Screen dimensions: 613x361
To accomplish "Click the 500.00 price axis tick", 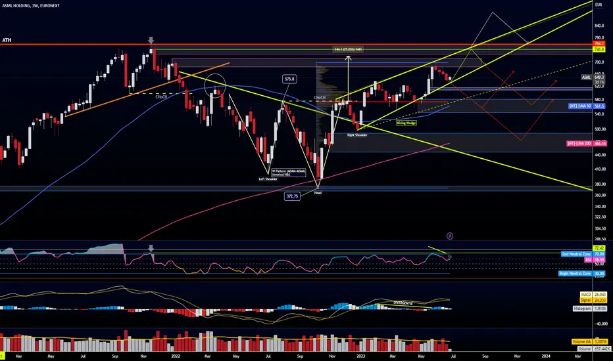I will pos(600,129).
